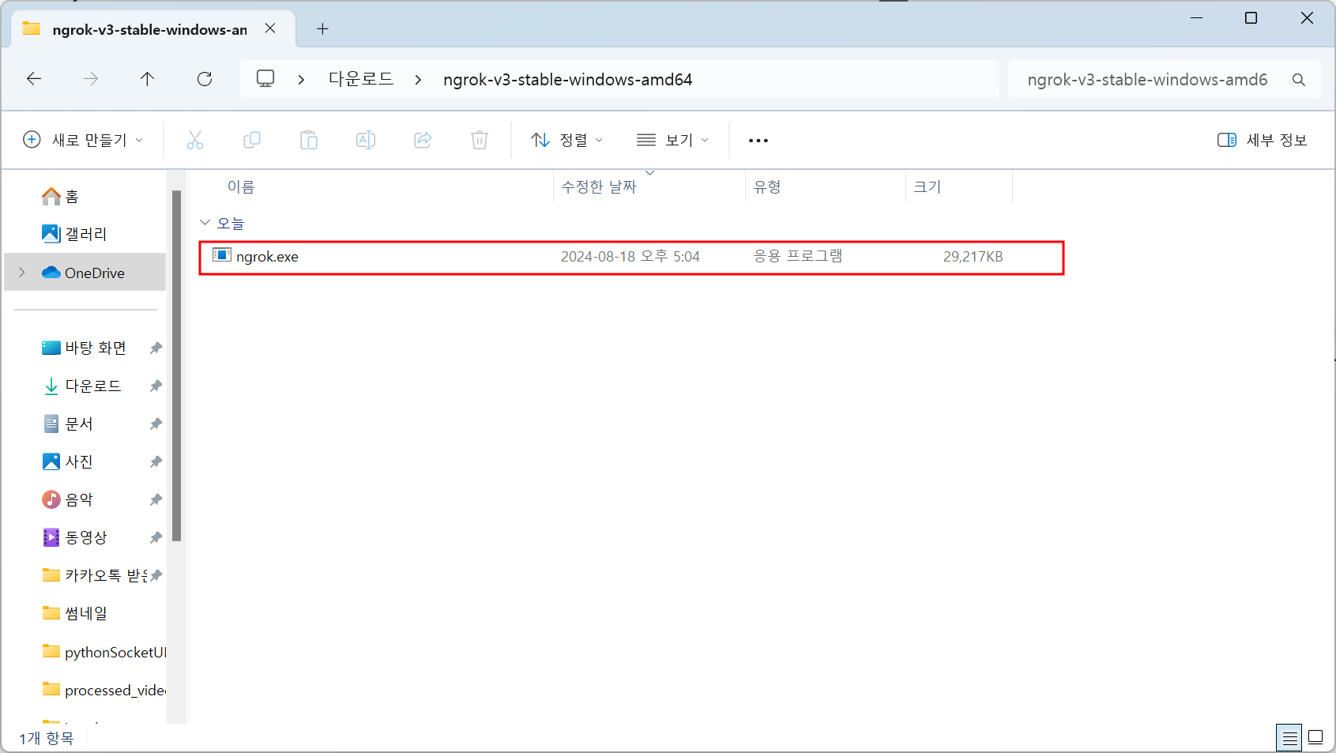Expand the OneDrive tree node

tap(22, 273)
